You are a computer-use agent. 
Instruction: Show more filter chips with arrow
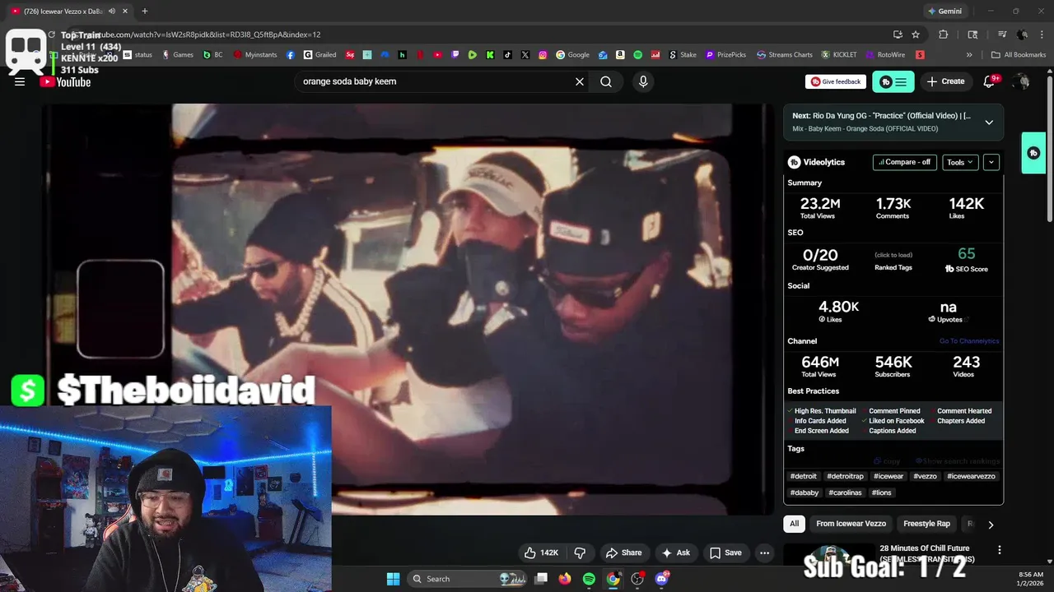pyautogui.click(x=991, y=525)
